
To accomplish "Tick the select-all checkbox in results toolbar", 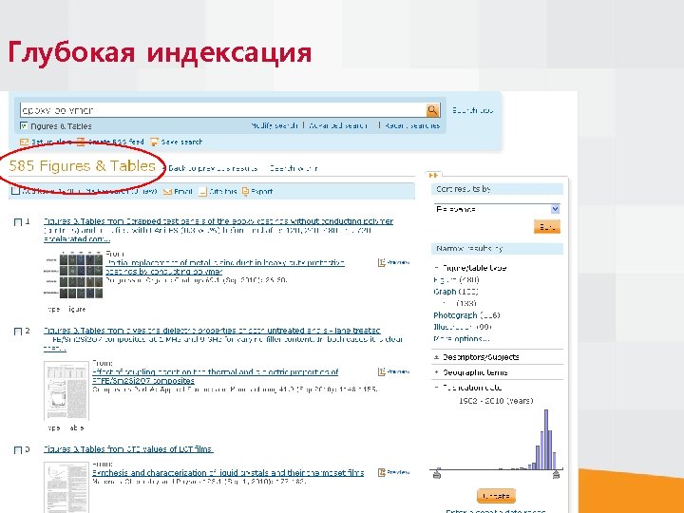I will point(16,191).
